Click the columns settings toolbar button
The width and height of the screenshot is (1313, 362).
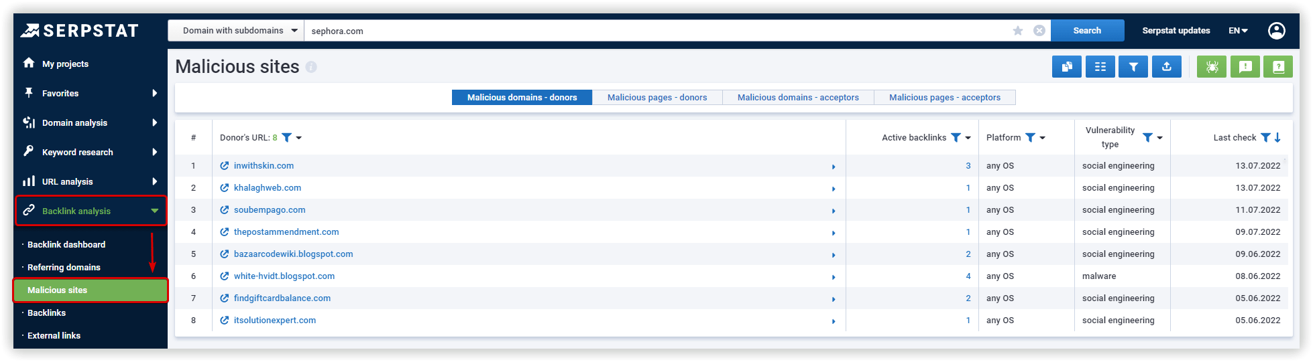point(1100,67)
